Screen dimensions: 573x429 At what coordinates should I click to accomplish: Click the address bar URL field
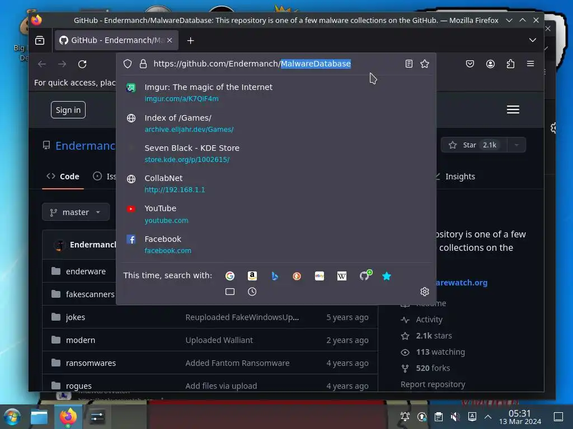(x=276, y=64)
